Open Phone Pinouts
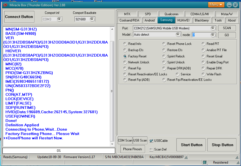The width and height of the screenshot is (241, 166). pos(132,149)
